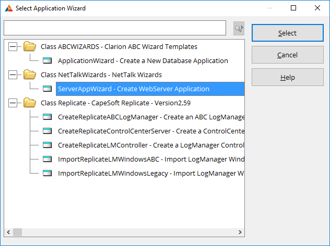Click the CreateReplicateABCLogManager item icon

click(x=48, y=117)
